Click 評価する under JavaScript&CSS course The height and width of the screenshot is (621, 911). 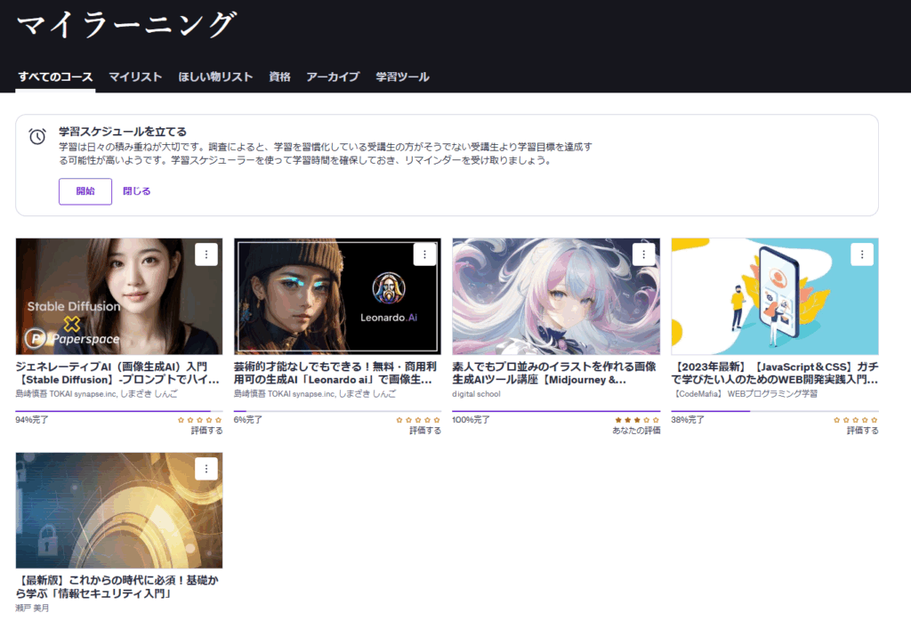click(x=863, y=431)
